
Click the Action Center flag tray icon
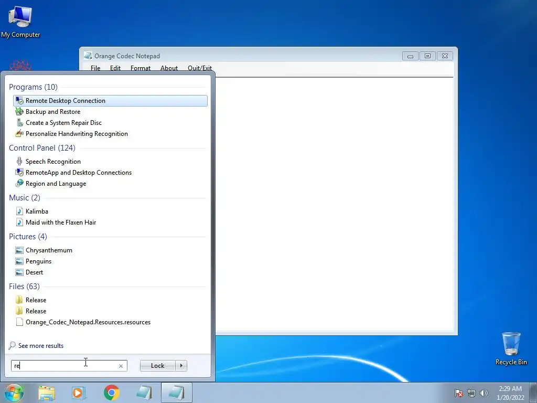[458, 393]
